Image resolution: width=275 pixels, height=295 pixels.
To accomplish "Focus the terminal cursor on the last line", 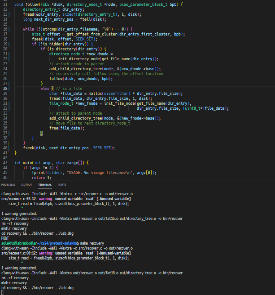I will [3, 292].
